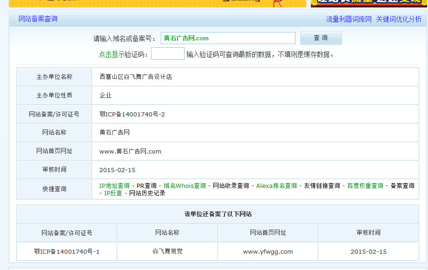Open the Alexa排名查询 link
The width and height of the screenshot is (428, 270).
[277, 186]
